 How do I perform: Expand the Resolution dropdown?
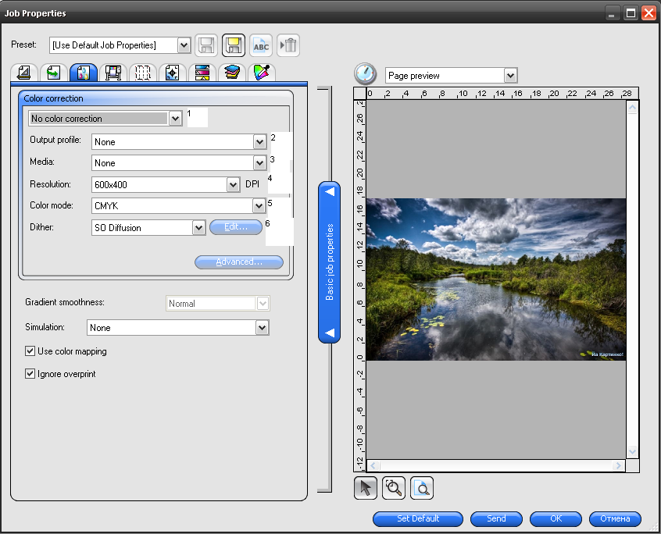click(x=233, y=184)
